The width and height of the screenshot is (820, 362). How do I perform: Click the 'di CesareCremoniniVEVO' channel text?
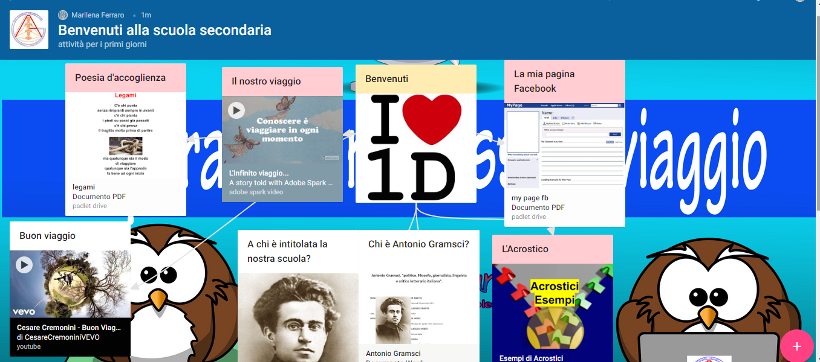coord(58,337)
